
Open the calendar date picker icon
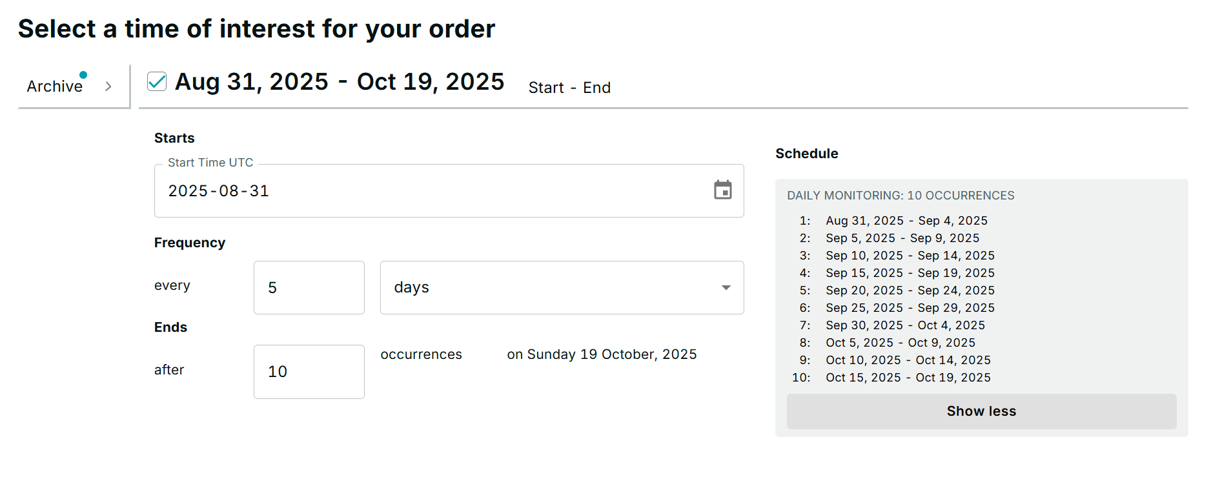(722, 190)
